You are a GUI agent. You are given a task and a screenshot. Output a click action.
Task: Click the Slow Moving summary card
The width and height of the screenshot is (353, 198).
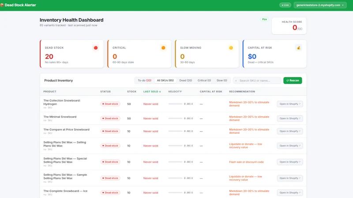207,54
